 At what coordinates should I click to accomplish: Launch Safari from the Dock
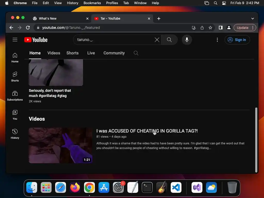[61, 187]
